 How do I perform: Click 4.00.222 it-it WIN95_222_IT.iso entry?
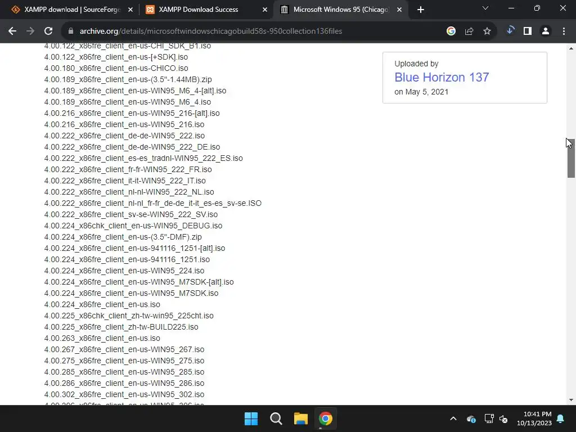pos(125,181)
